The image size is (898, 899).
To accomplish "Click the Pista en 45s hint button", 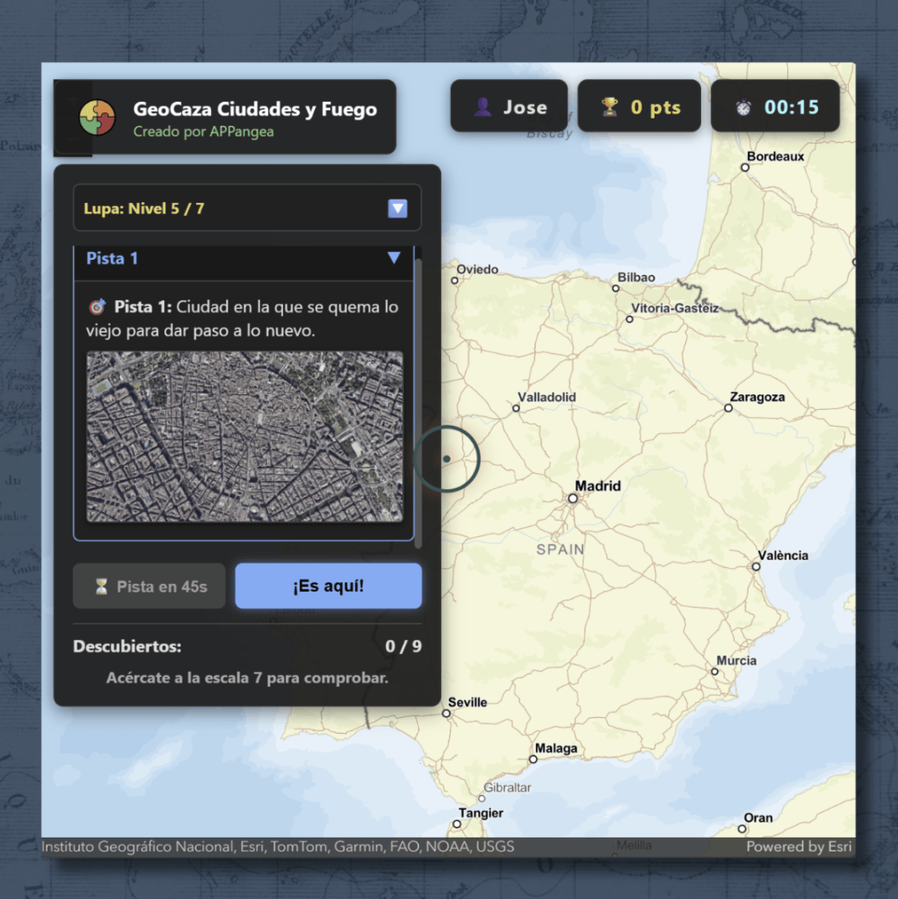I will tap(149, 586).
